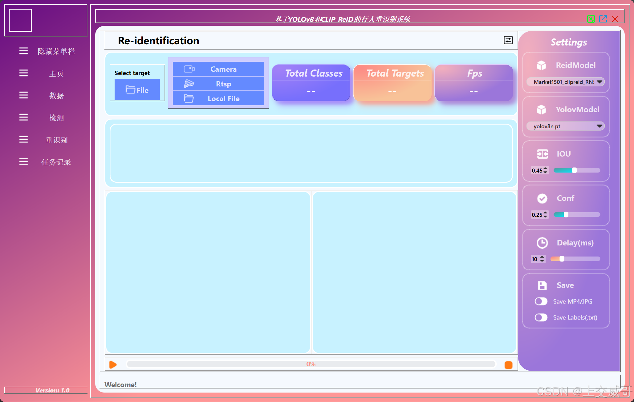
Task: Decrease the Delay(ms) spinner value
Action: pyautogui.click(x=542, y=261)
